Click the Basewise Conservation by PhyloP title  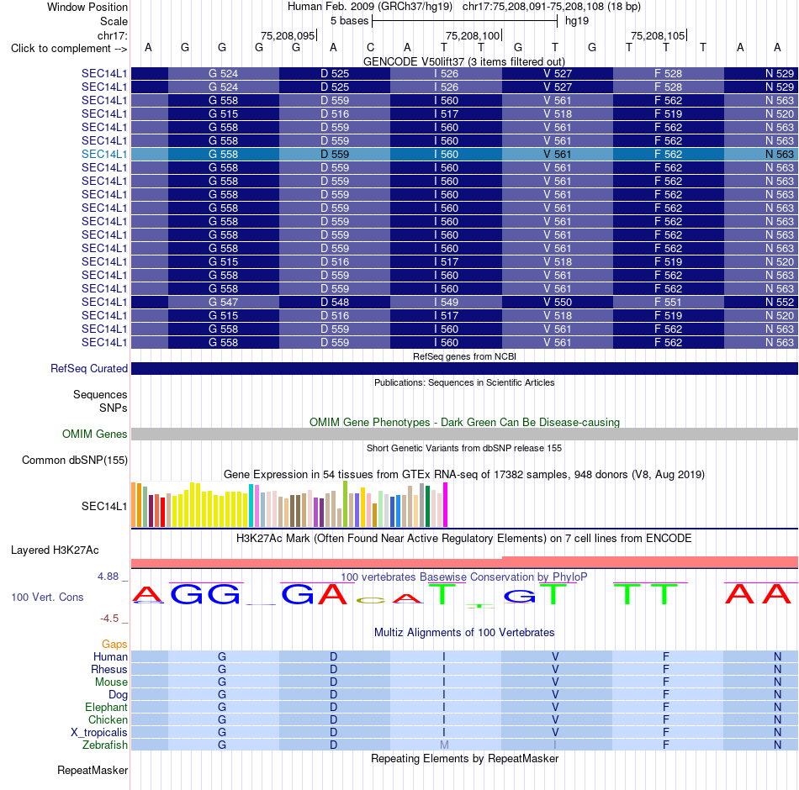[x=464, y=577]
